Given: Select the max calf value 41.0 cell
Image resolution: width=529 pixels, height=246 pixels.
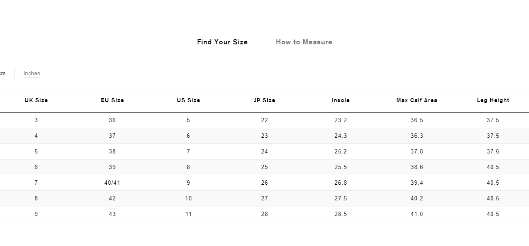Looking at the screenshot, I should (417, 214).
